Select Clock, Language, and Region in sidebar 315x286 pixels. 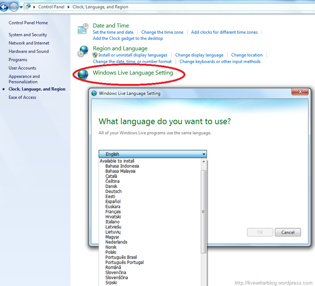[x=37, y=89]
